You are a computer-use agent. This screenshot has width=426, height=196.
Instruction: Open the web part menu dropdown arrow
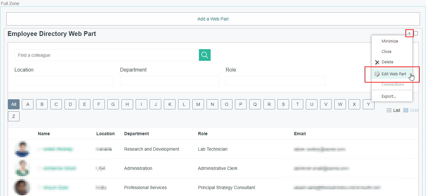(409, 33)
